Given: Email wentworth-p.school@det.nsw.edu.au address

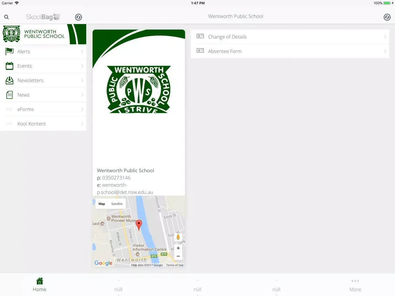Looking at the screenshot, I should (125, 189).
